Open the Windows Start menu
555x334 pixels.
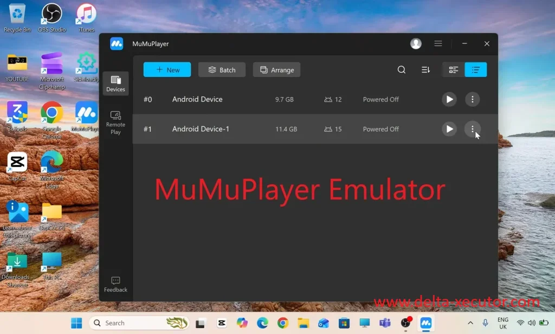[76, 323]
